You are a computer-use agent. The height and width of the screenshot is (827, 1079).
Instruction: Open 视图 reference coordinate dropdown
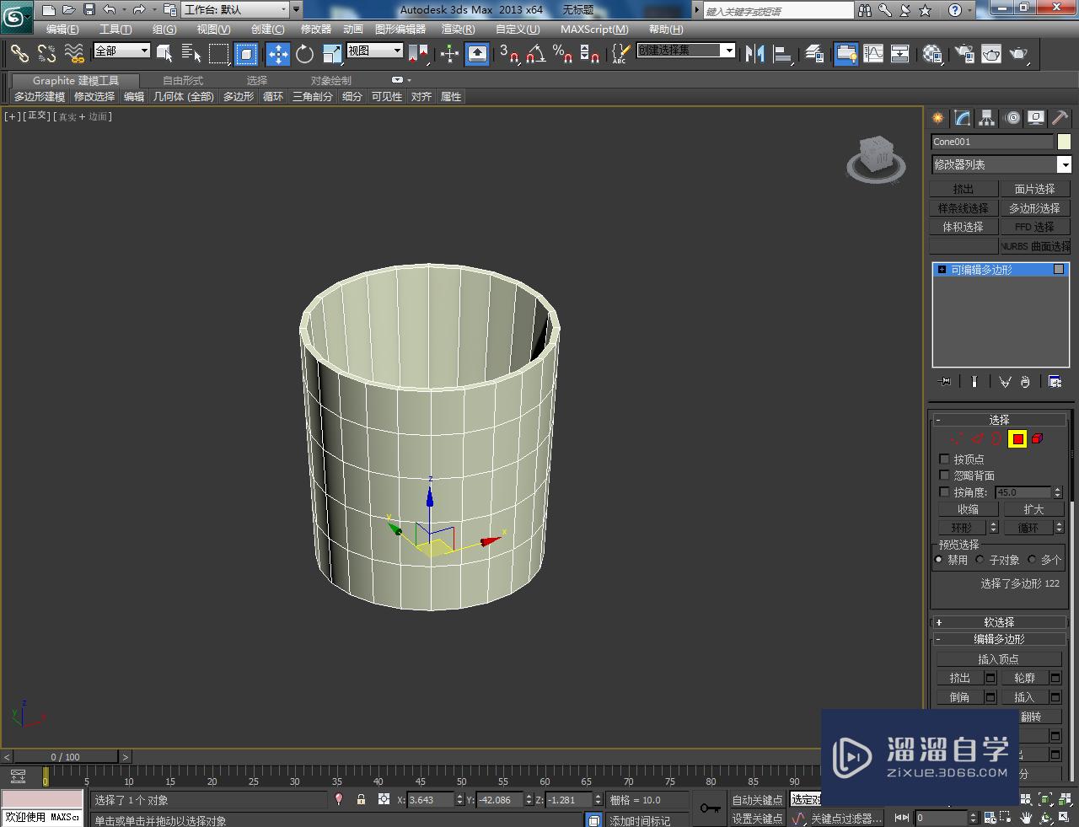[374, 51]
